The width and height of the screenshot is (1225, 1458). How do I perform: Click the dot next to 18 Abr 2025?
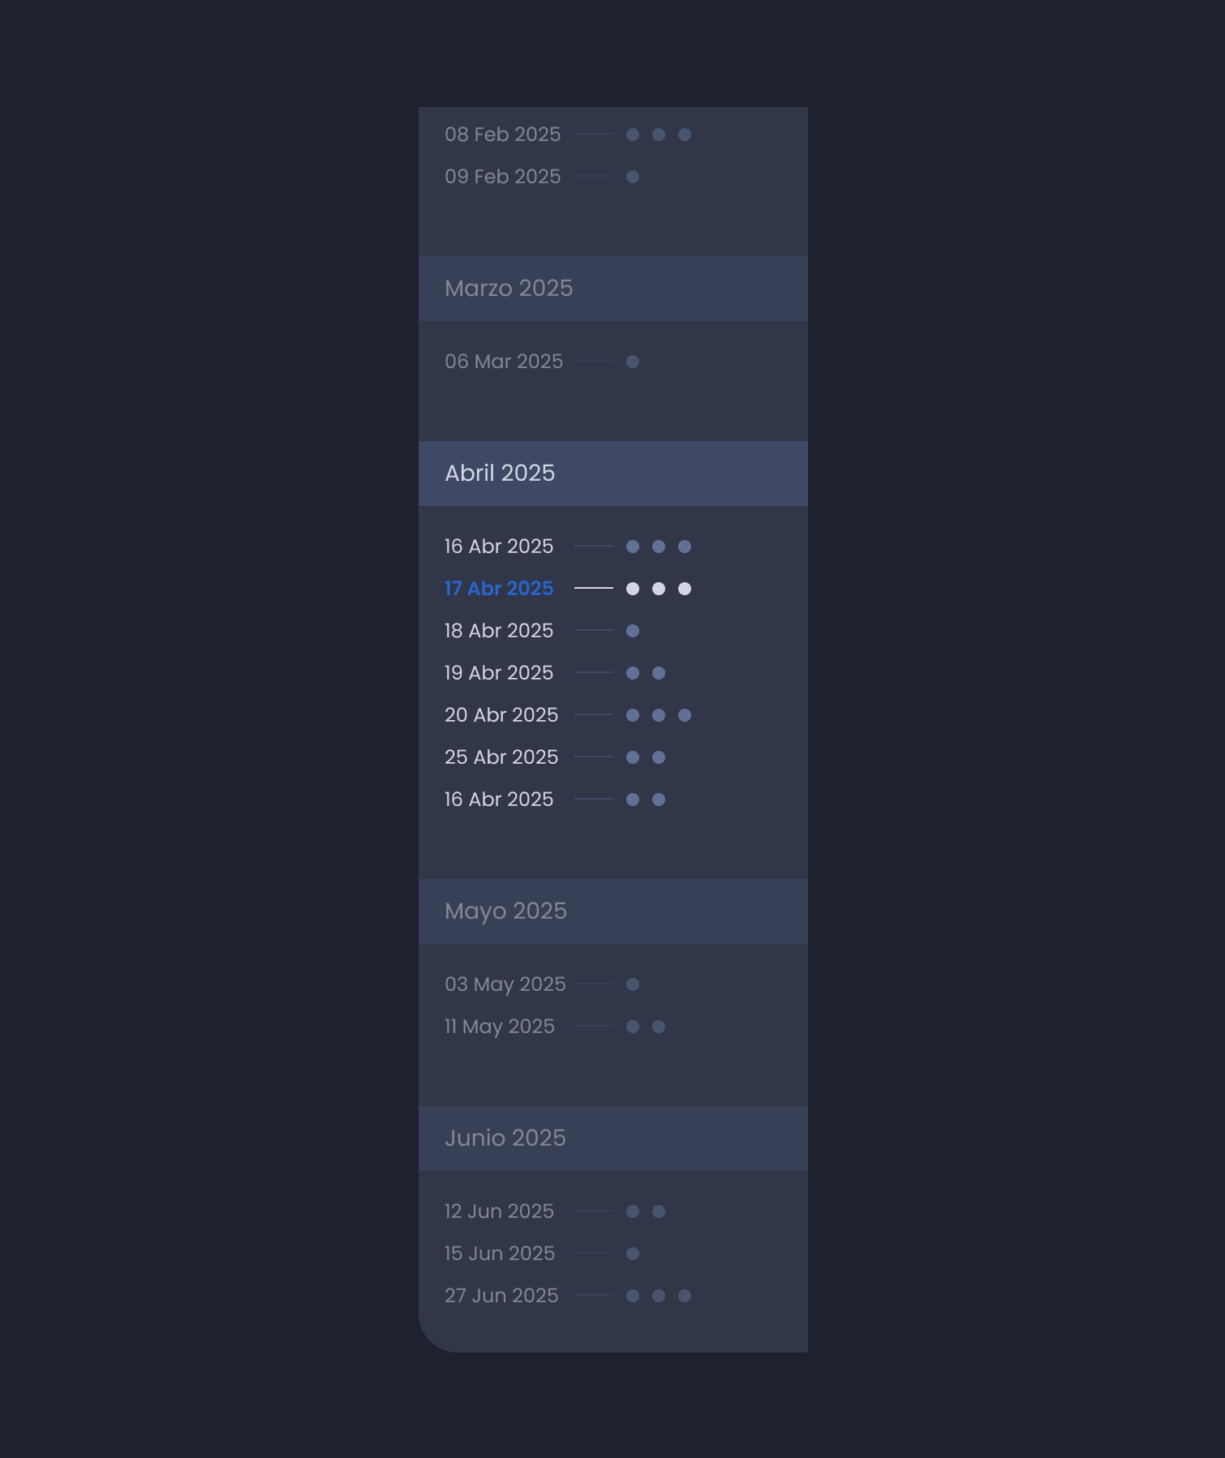(632, 630)
